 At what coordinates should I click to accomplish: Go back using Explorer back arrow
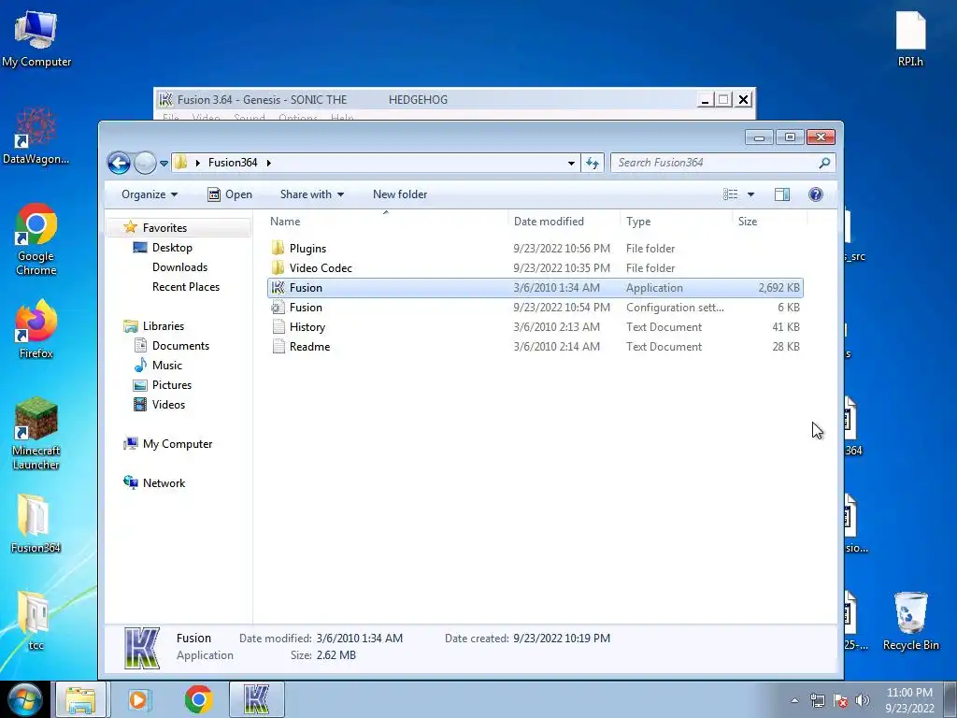[x=119, y=163]
